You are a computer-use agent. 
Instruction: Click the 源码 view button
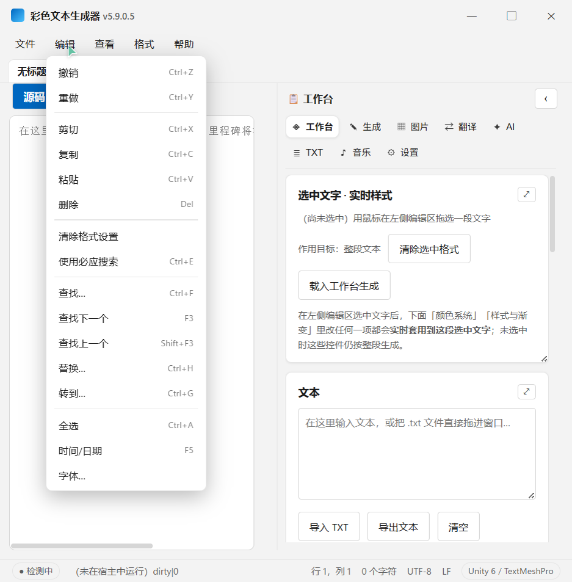pyautogui.click(x=30, y=96)
